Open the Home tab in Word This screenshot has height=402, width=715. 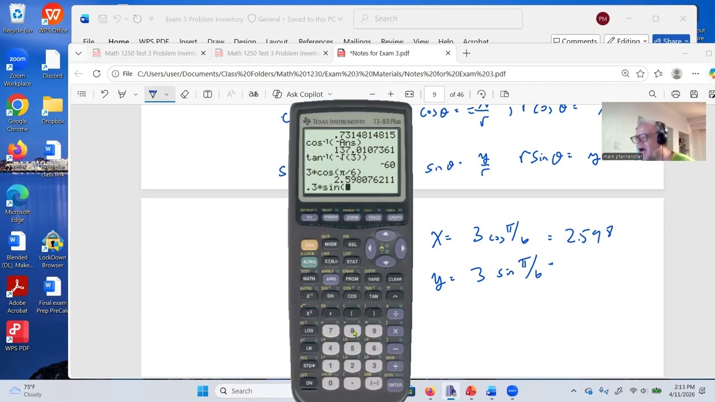pos(118,42)
